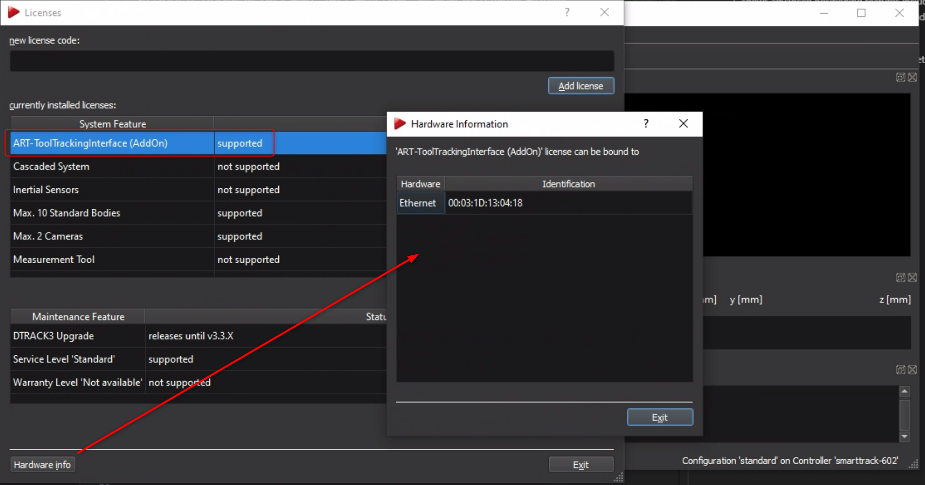925x485 pixels.
Task: Select Max. 2 Cameras row
Action: pyautogui.click(x=198, y=236)
